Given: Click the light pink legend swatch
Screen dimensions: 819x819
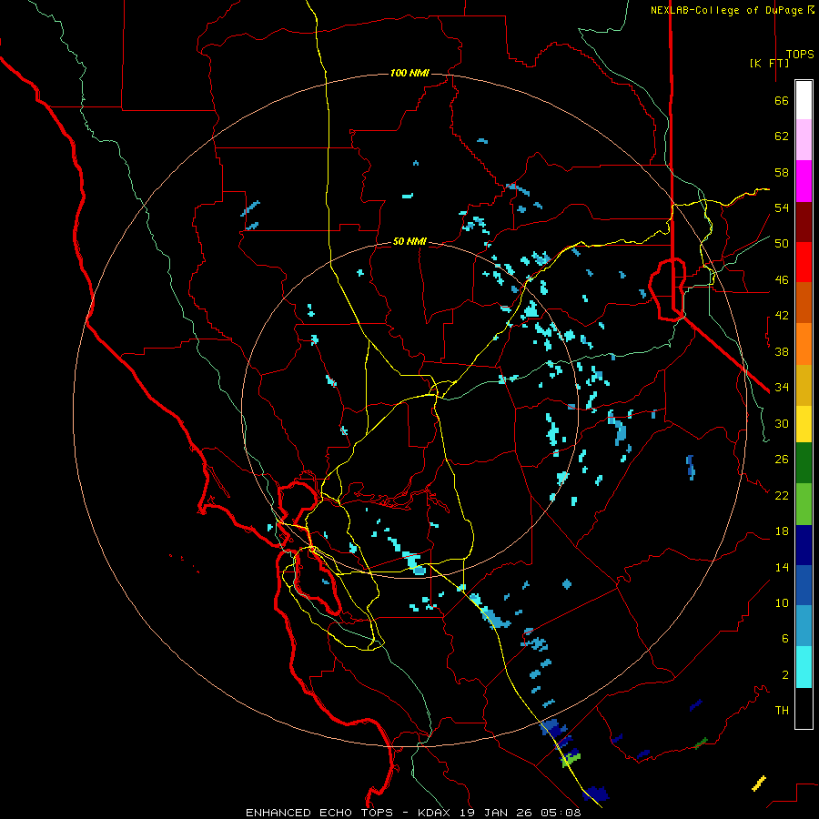Looking at the screenshot, I should pyautogui.click(x=804, y=139).
